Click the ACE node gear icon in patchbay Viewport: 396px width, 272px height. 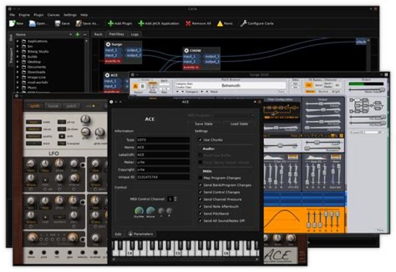[107, 75]
